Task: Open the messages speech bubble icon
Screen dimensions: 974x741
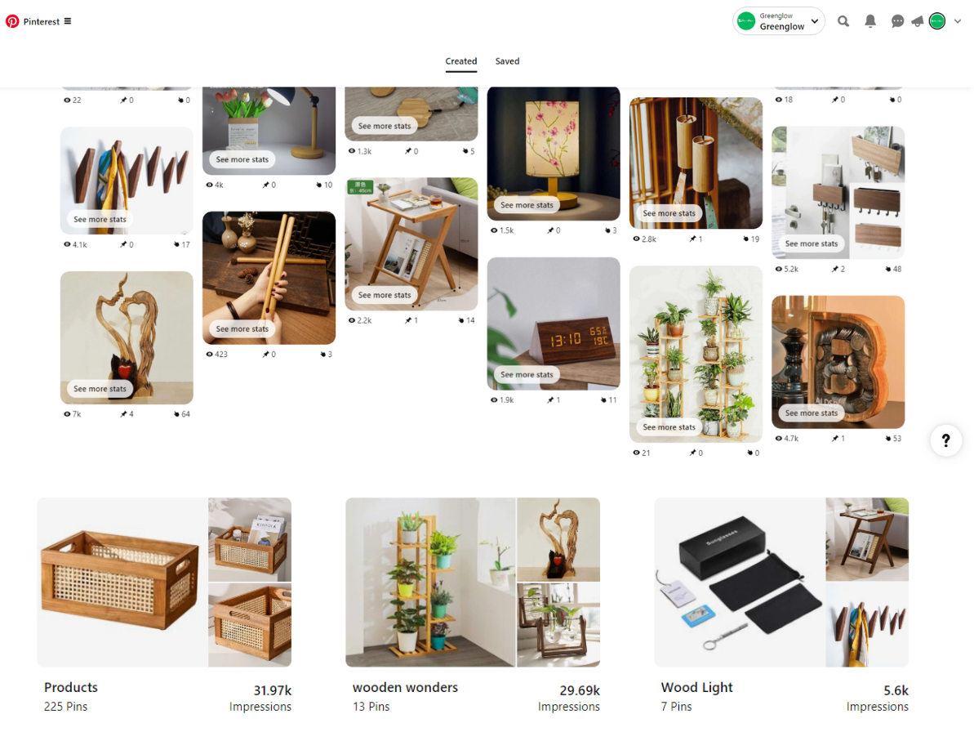Action: click(897, 21)
